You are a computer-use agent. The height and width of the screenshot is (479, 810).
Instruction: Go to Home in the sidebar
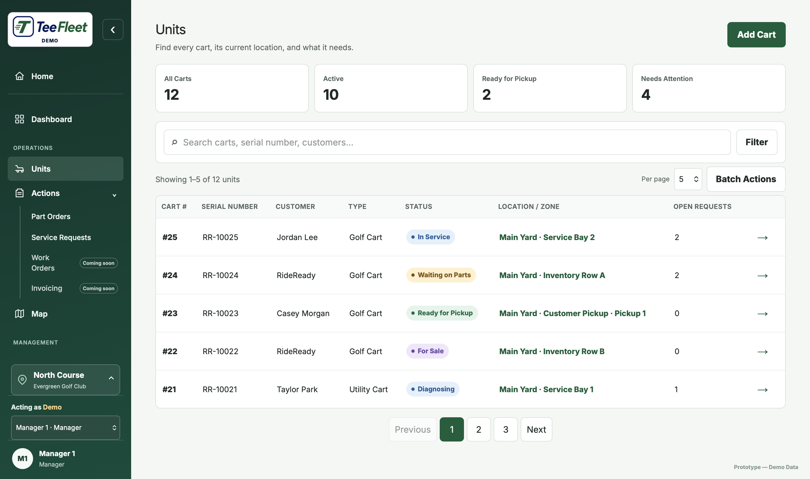click(66, 76)
